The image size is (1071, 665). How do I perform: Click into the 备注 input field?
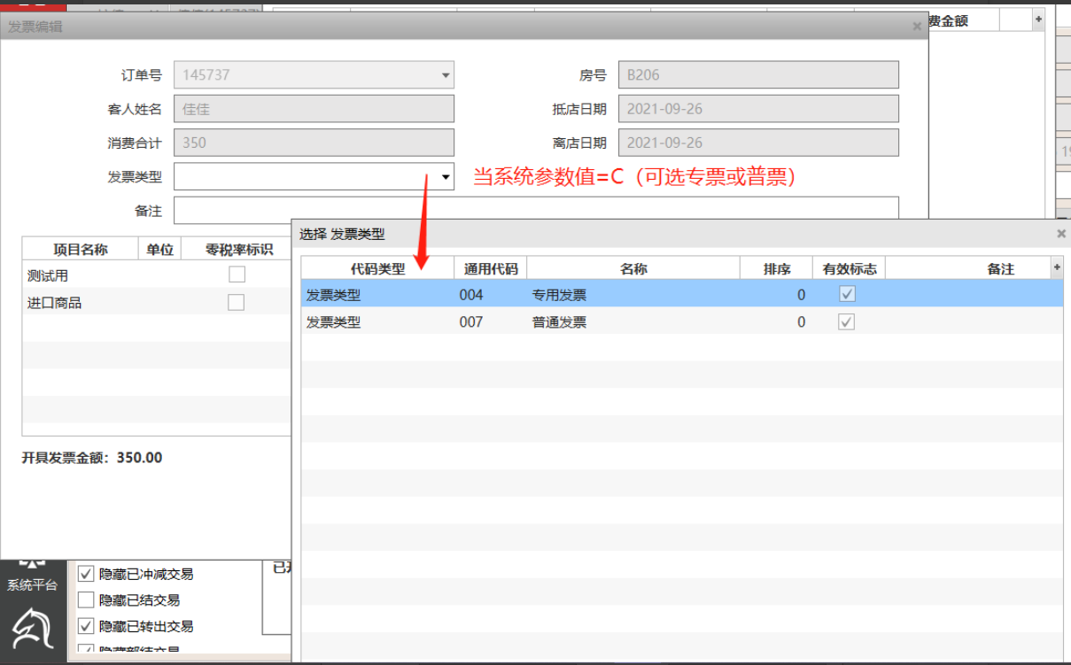pyautogui.click(x=536, y=211)
